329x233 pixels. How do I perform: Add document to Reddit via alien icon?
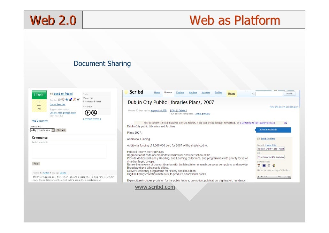point(63,99)
